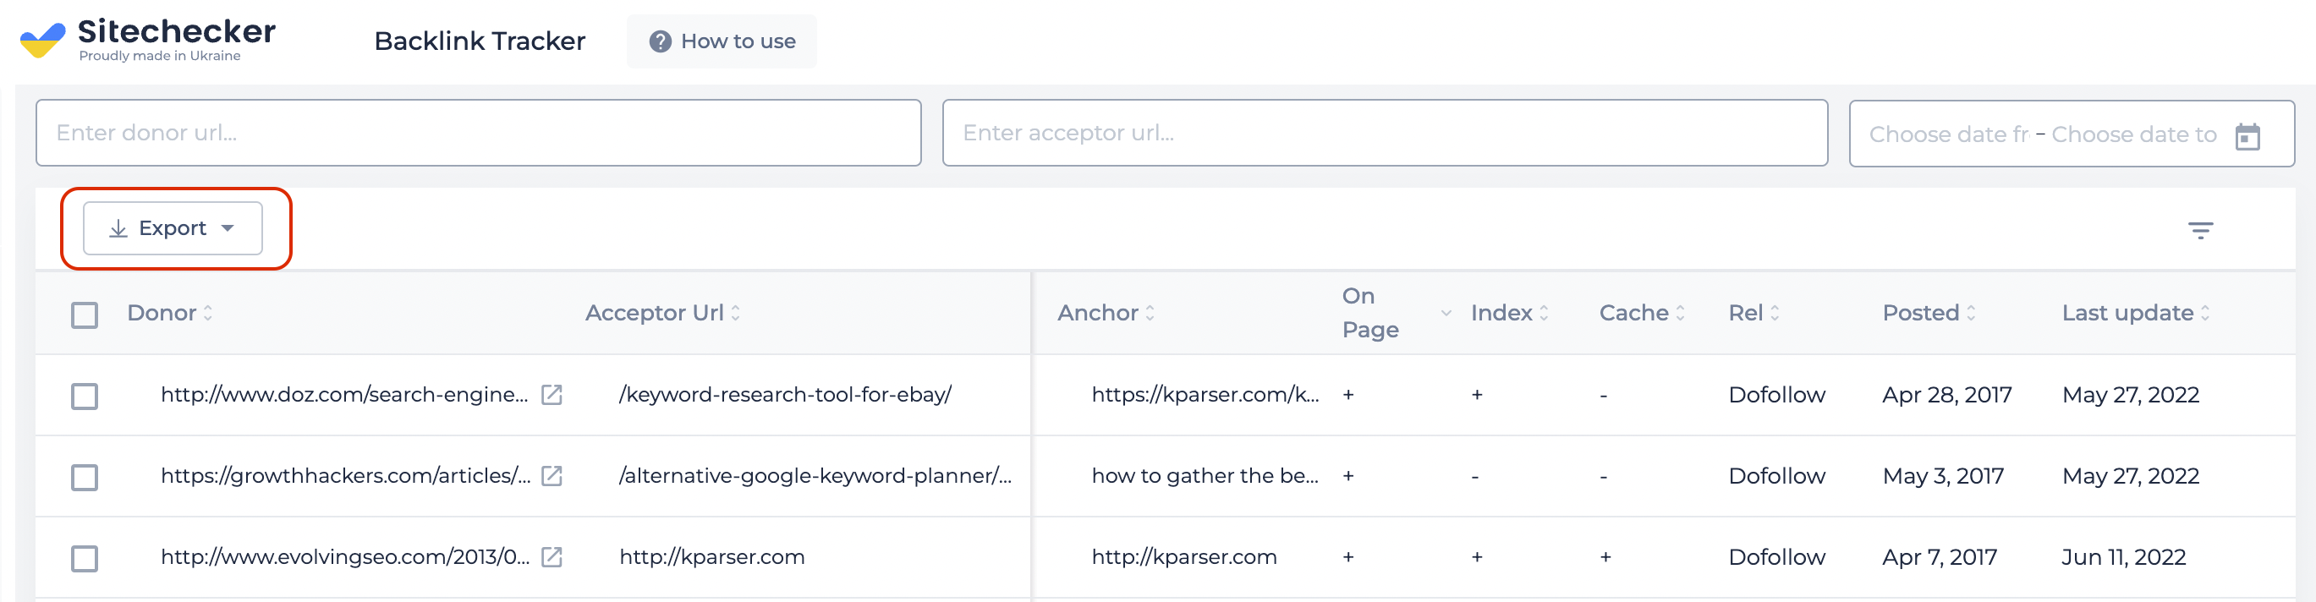
Task: Open the Export dropdown
Action: [x=173, y=228]
